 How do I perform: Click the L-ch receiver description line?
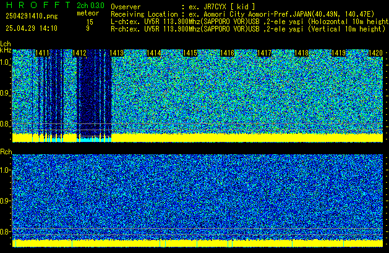[250, 22]
